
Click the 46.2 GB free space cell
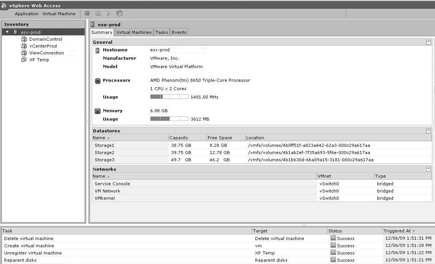click(x=220, y=160)
